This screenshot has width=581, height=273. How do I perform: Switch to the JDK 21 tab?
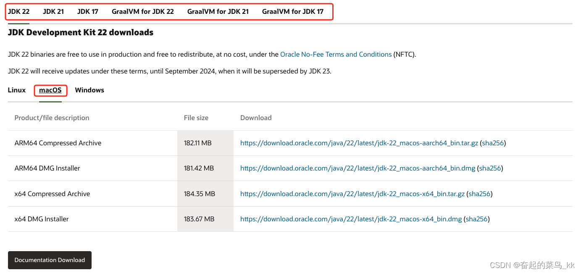click(x=53, y=11)
